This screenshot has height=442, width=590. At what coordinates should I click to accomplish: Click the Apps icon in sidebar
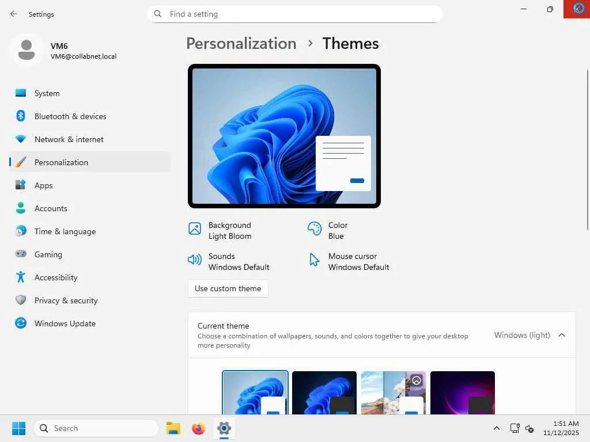pos(21,185)
